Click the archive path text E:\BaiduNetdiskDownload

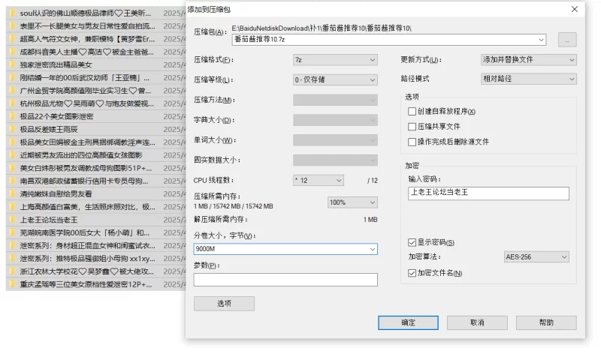[x=322, y=28]
